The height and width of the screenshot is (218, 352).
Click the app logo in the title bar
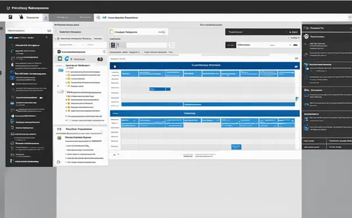(x=8, y=8)
